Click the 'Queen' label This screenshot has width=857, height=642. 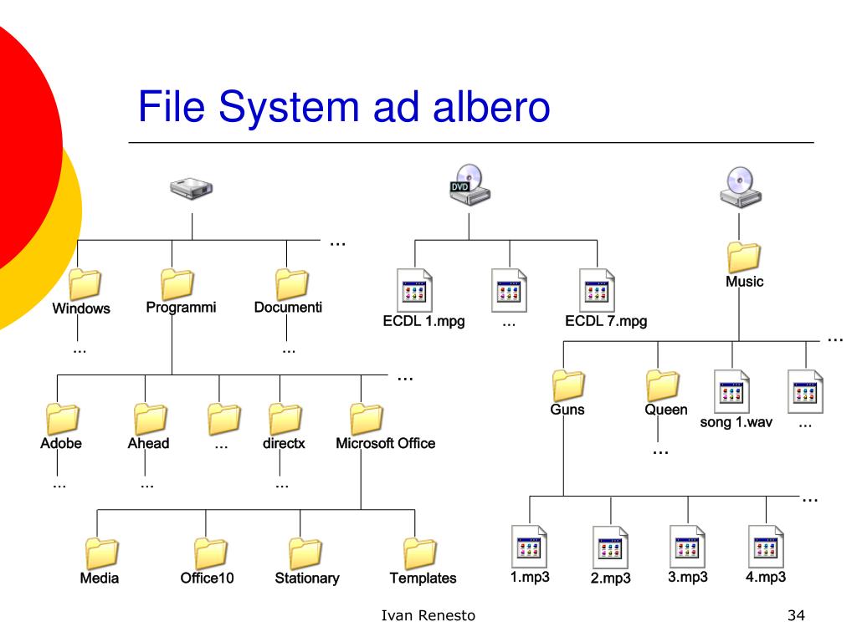click(x=666, y=410)
